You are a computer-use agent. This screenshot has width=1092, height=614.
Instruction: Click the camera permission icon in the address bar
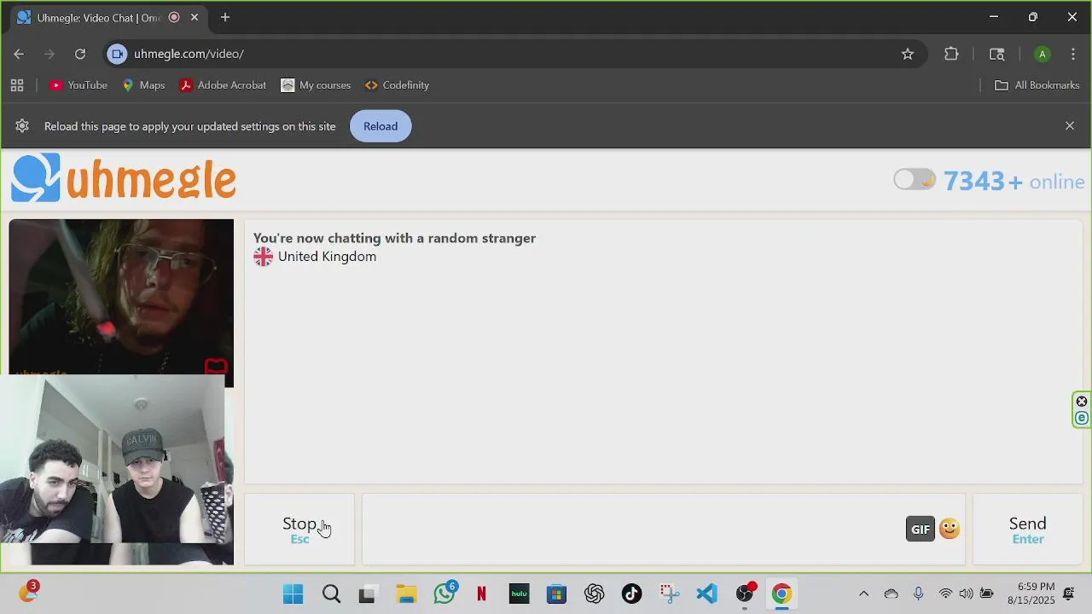point(118,54)
